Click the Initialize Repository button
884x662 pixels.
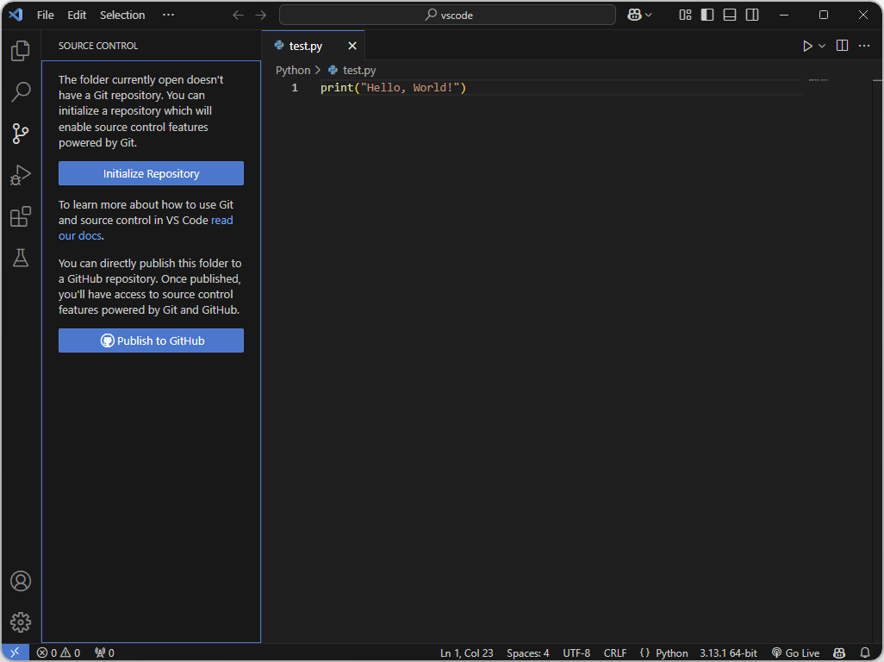[x=151, y=173]
